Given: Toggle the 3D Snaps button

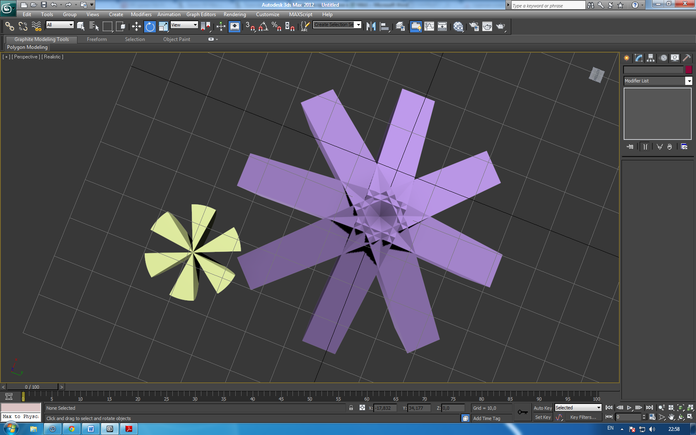Looking at the screenshot, I should pyautogui.click(x=250, y=27).
